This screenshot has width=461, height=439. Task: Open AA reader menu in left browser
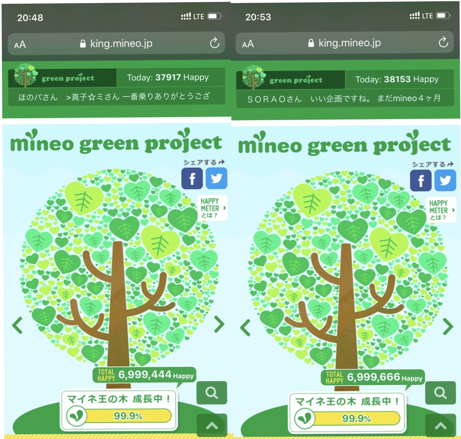[x=20, y=45]
